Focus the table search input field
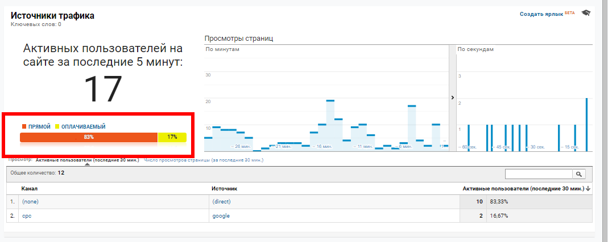 pos(539,175)
